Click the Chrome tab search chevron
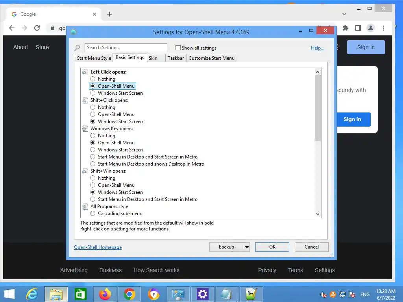The width and height of the screenshot is (403, 302). 344,14
